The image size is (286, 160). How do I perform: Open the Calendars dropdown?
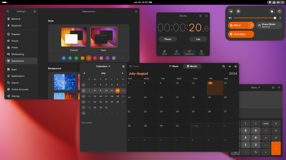coord(103,66)
